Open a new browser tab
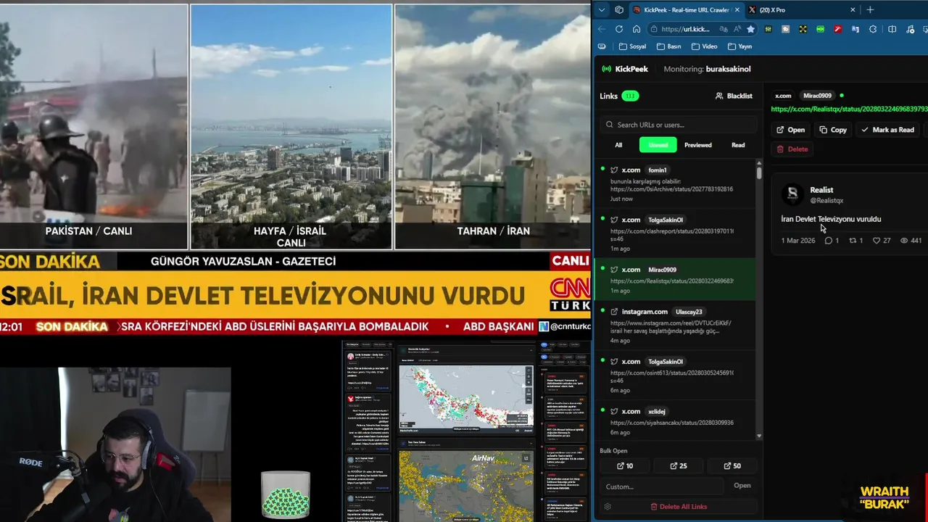928x522 pixels. point(870,9)
